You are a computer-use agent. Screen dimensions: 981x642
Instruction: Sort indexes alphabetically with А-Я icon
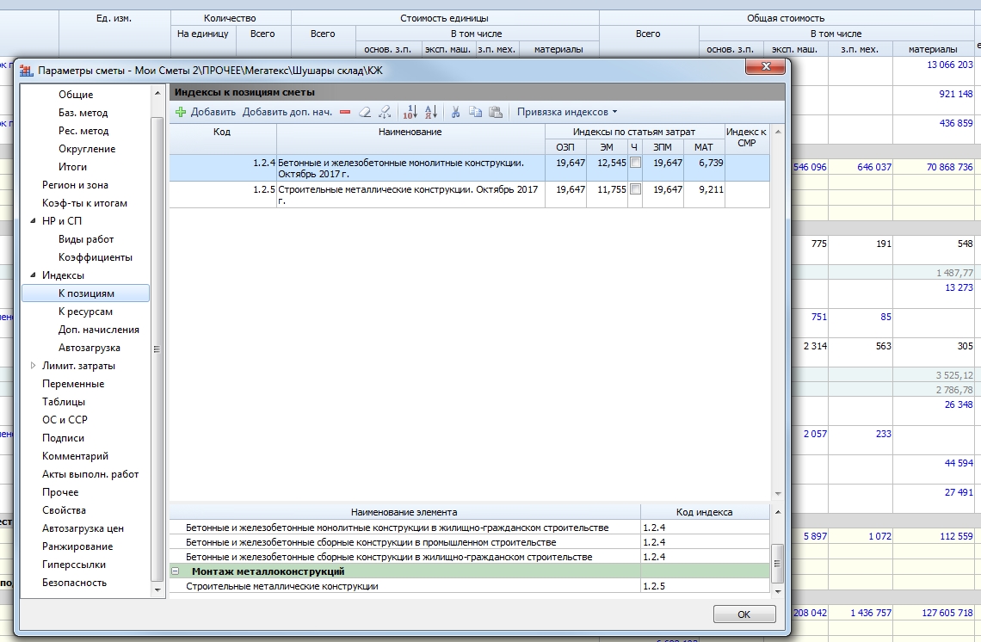pyautogui.click(x=431, y=112)
